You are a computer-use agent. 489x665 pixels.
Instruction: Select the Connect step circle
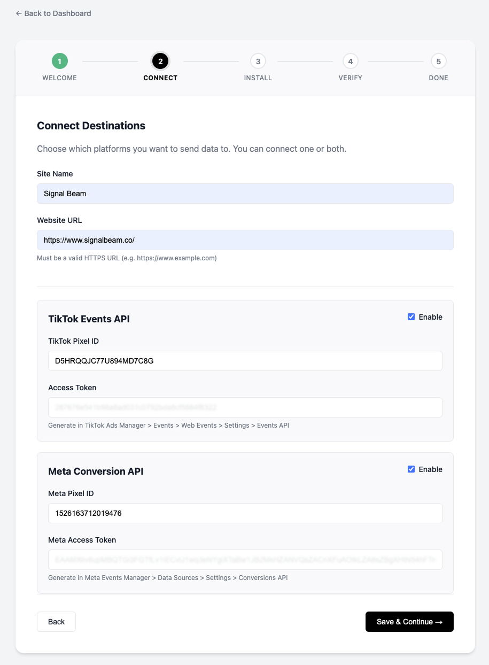(x=160, y=61)
